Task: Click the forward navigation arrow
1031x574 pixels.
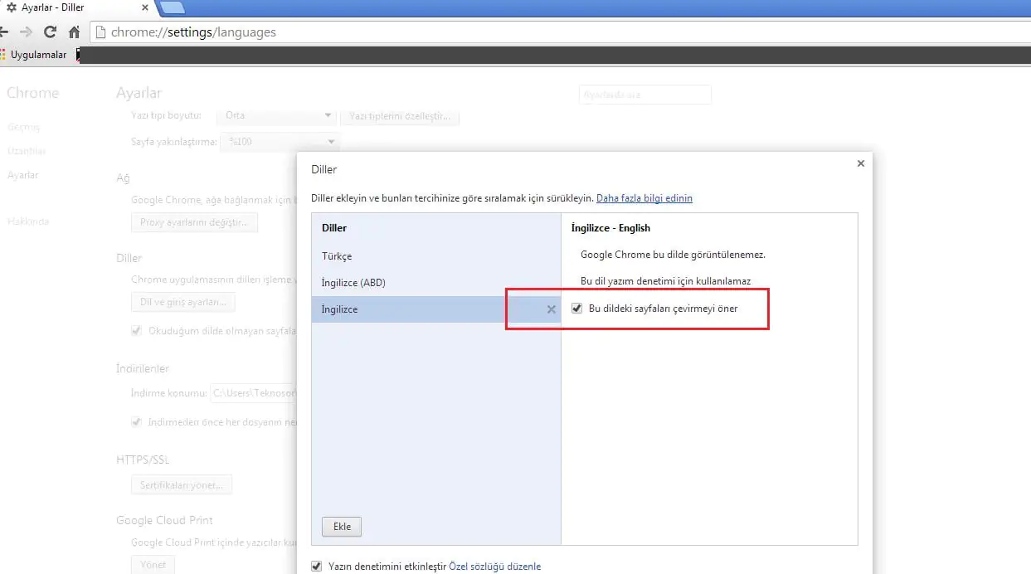Action: (x=28, y=32)
